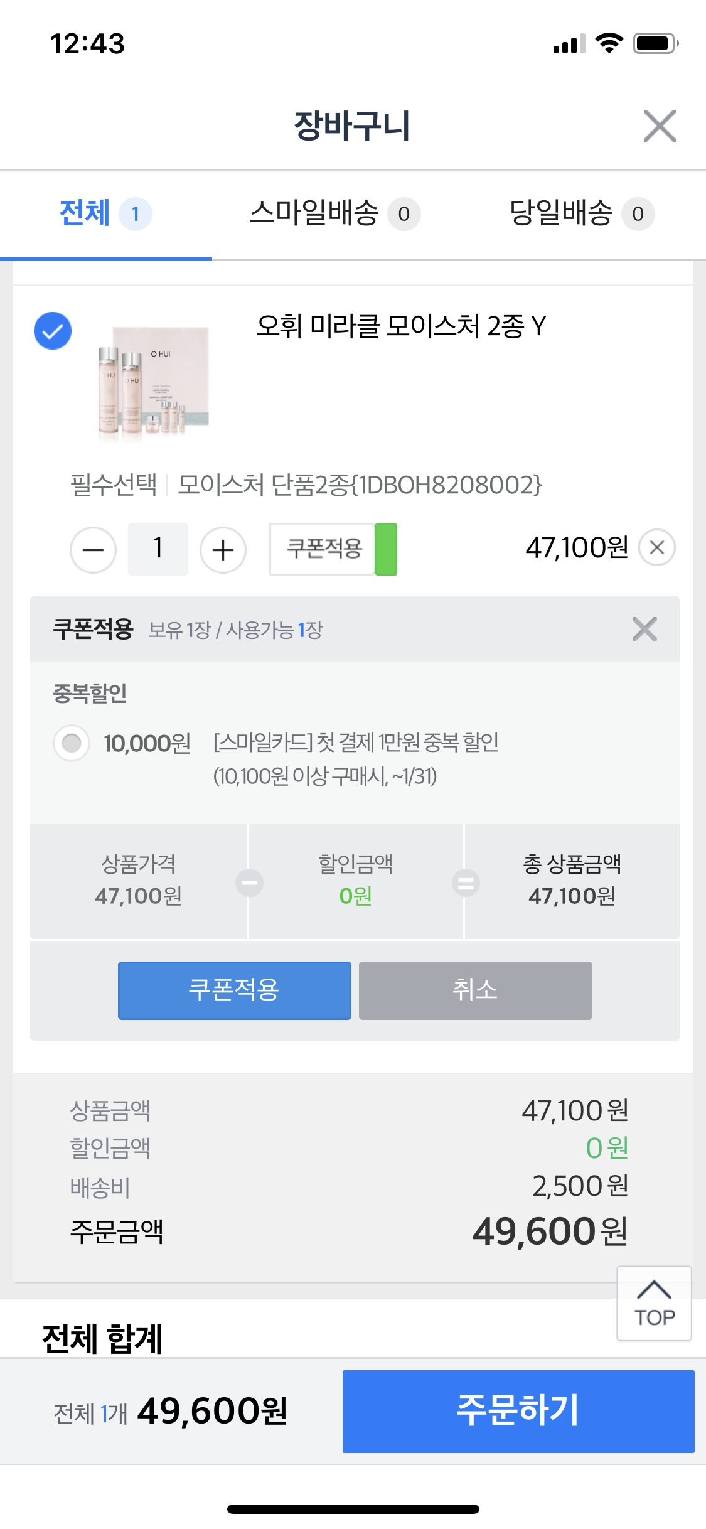The width and height of the screenshot is (706, 1529).
Task: Tap the [스마일카드] 첫 결제 coupon description
Action: tap(355, 743)
